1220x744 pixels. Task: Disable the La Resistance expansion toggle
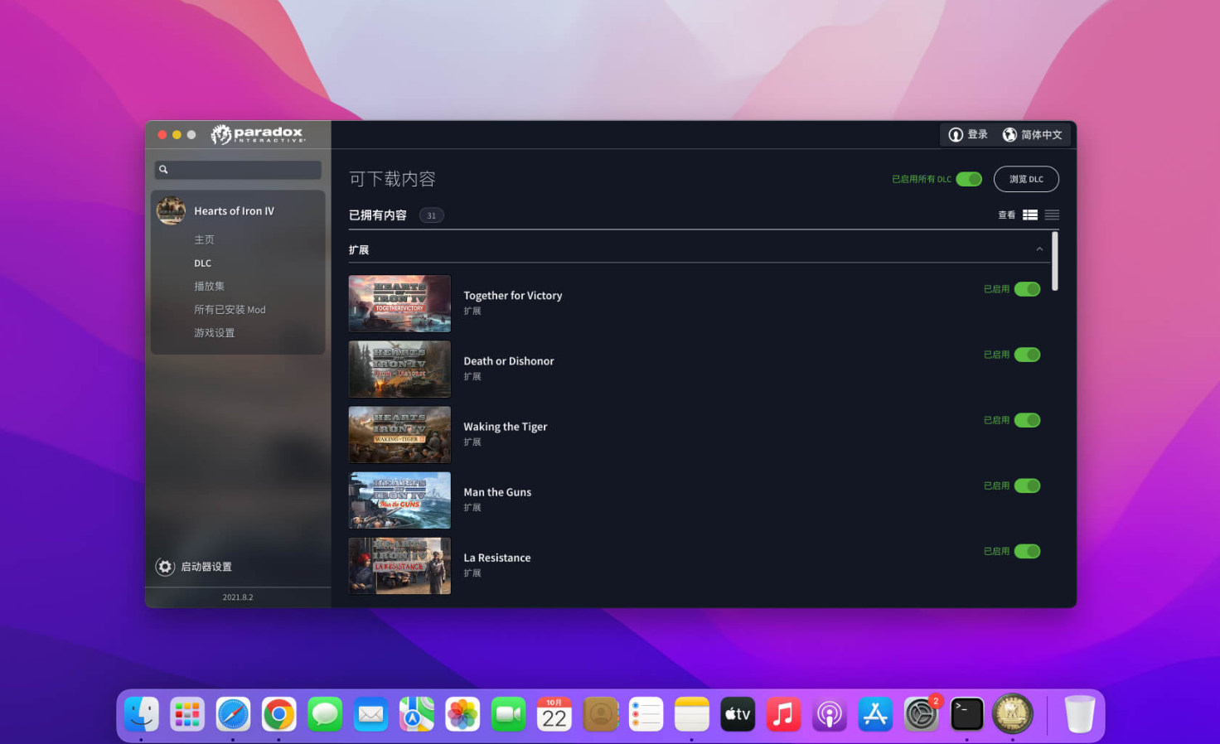pyautogui.click(x=1027, y=551)
